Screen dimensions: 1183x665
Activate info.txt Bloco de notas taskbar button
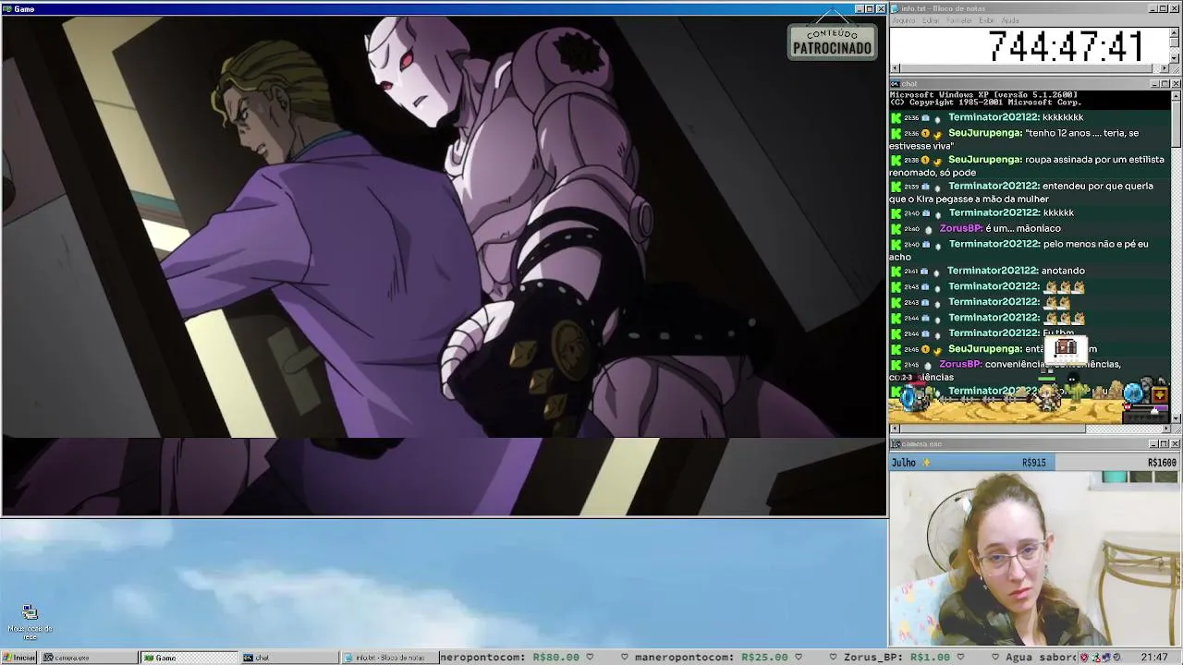click(389, 658)
